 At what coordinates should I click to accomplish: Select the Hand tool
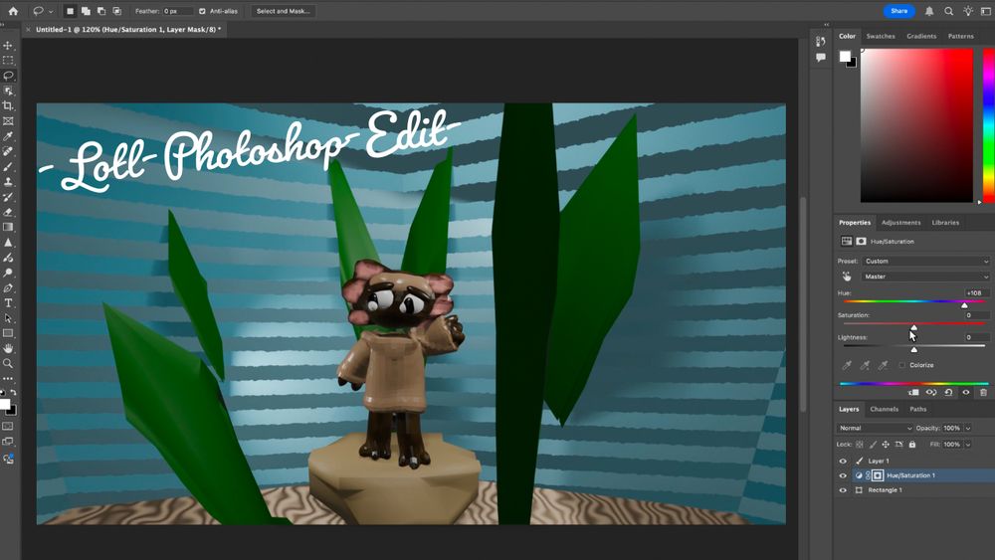(x=8, y=348)
